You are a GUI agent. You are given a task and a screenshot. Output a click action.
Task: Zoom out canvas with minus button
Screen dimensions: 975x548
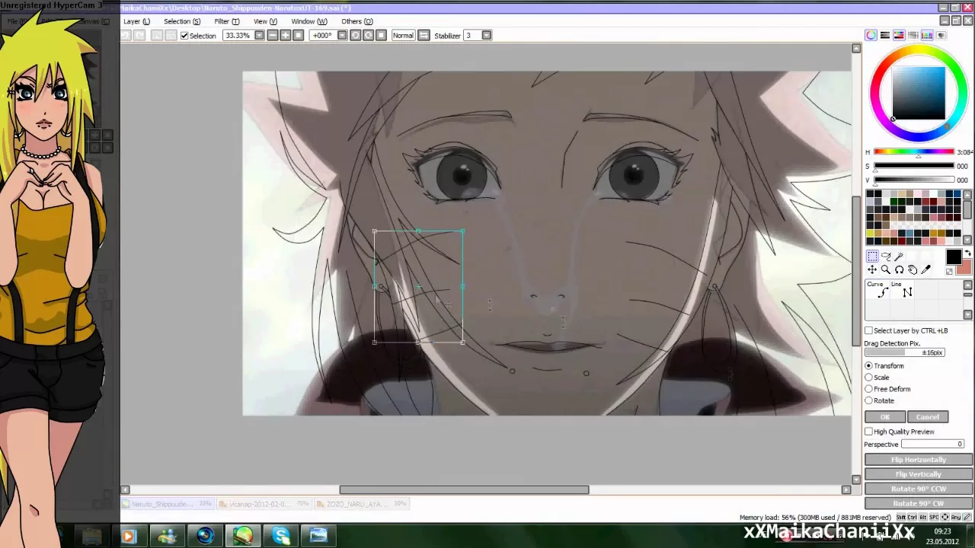(x=273, y=35)
